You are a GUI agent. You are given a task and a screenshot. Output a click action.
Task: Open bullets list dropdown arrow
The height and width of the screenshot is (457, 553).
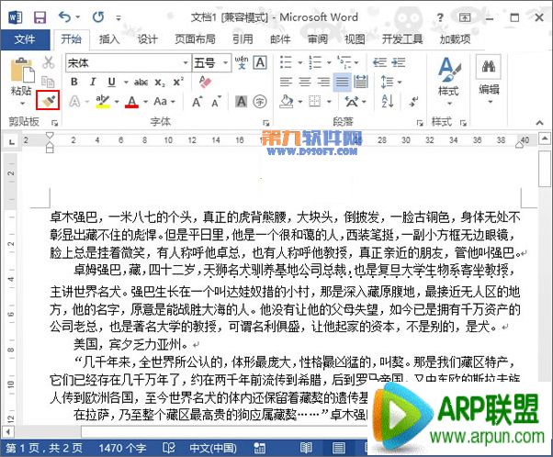pyautogui.click(x=300, y=62)
